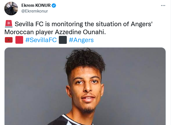Screen dimensions: 171x125
Task: Click the red siren emoji
Action: (x=9, y=24)
